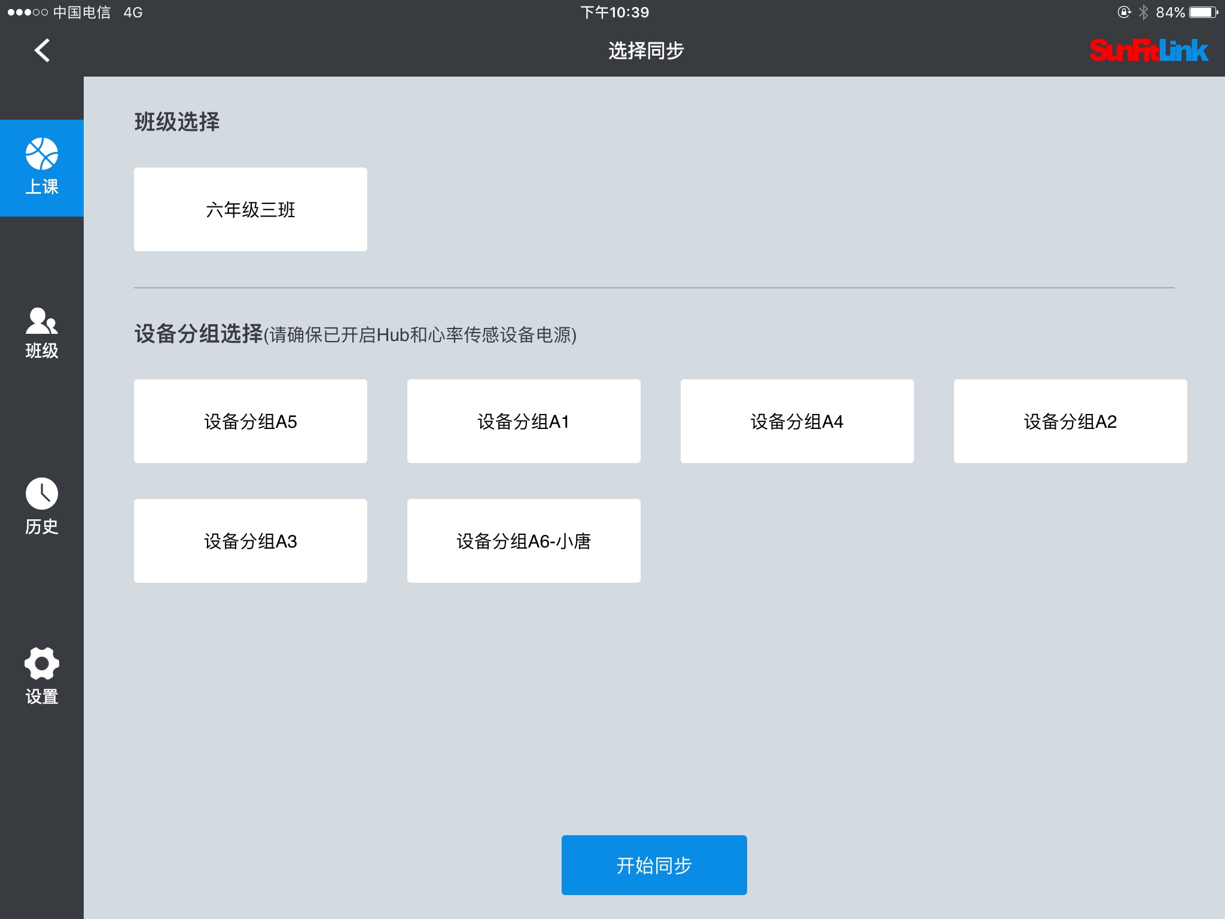This screenshot has width=1225, height=919.
Task: Tap the Bluetooth status icon
Action: 1143,12
